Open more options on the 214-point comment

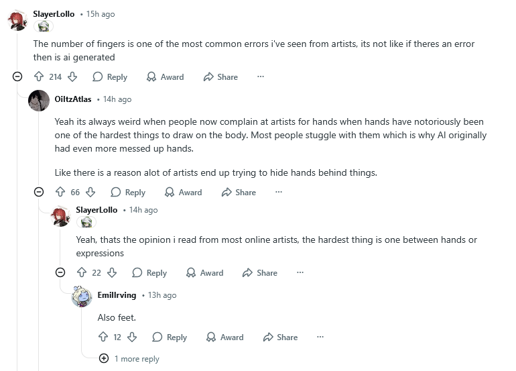click(x=260, y=77)
